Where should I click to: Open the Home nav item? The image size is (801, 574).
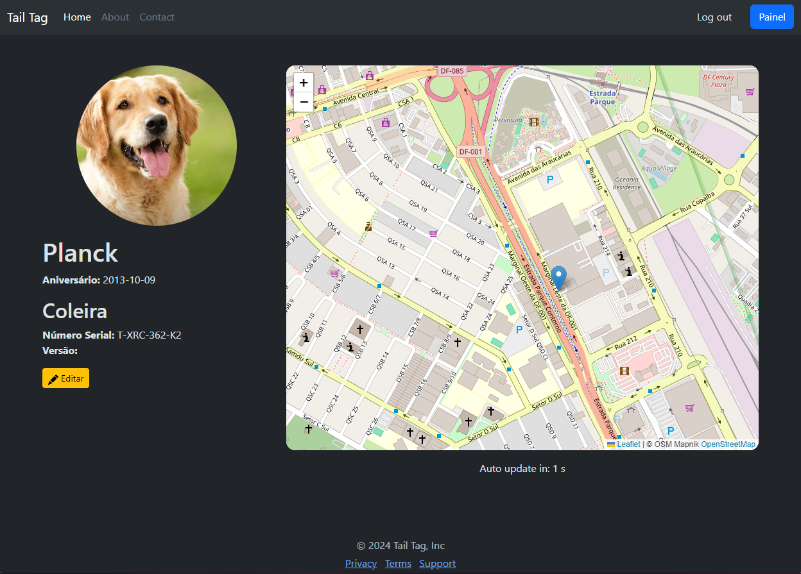pos(77,17)
